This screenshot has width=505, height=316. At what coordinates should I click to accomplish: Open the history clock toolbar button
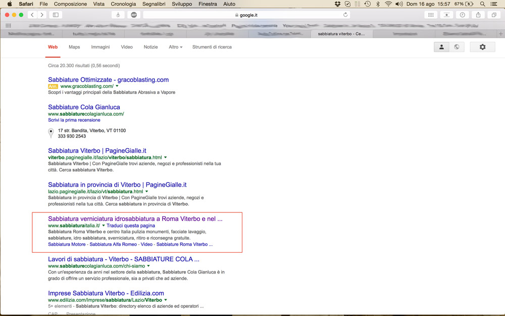coord(463,15)
